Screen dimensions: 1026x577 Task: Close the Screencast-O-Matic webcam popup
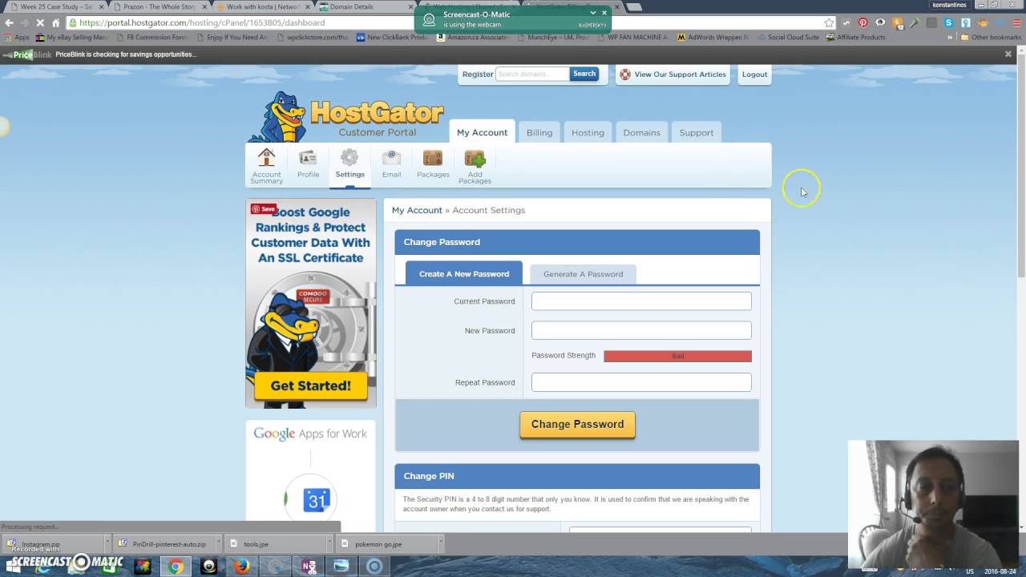click(x=604, y=13)
